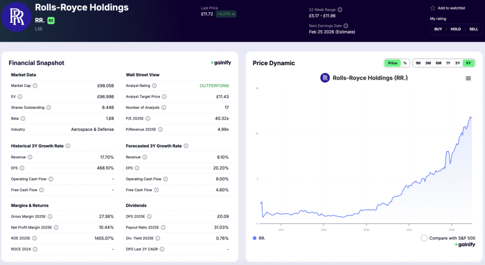The width and height of the screenshot is (485, 265).
Task: Click the Rolls-Royce logo in the header
Action: pos(16,17)
